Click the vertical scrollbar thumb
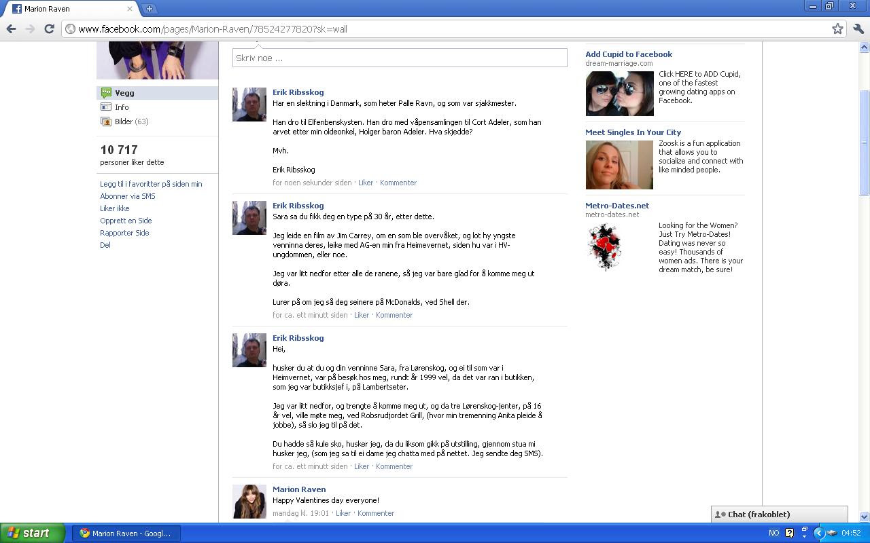The height and width of the screenshot is (543, 870). (x=865, y=142)
